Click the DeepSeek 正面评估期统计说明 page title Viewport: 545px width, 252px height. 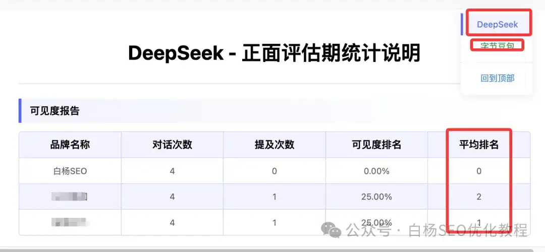coord(274,53)
